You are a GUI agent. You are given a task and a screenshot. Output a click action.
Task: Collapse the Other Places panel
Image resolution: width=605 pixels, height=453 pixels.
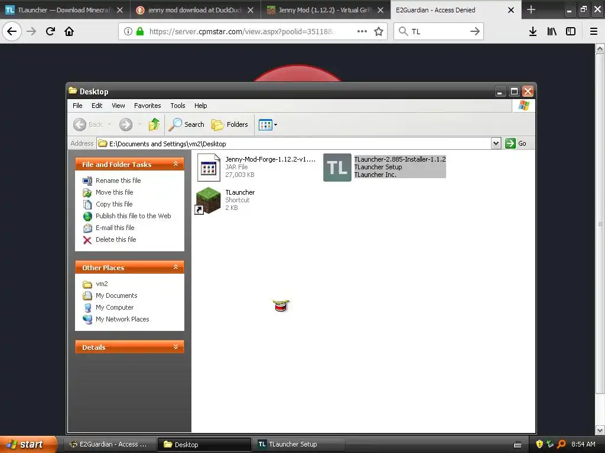pos(175,267)
